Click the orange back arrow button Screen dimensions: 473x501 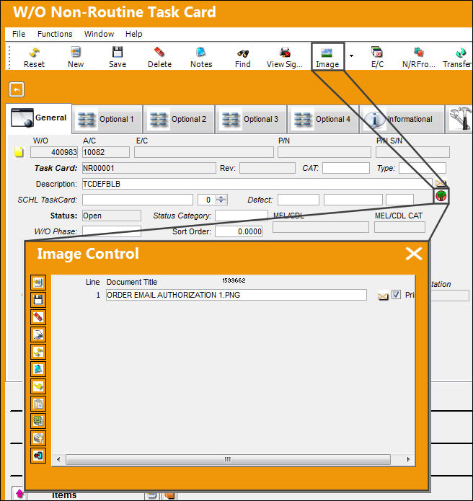pyautogui.click(x=17, y=89)
